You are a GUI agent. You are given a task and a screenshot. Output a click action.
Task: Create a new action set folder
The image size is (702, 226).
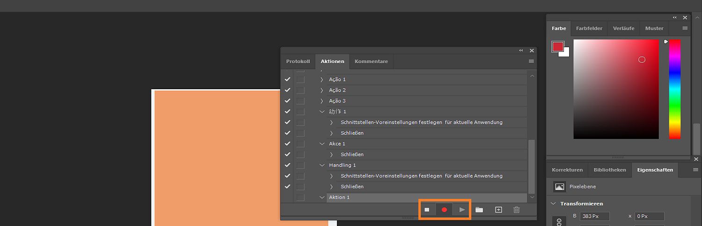coord(479,210)
